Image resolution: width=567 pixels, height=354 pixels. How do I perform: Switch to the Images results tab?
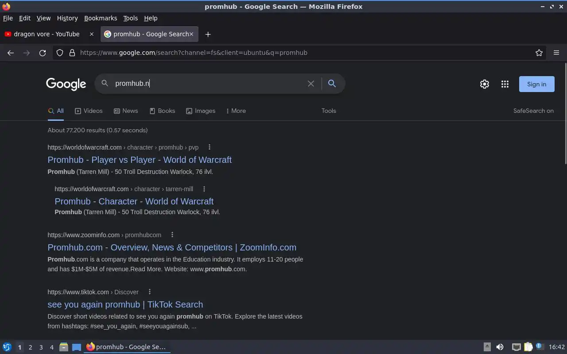point(201,111)
